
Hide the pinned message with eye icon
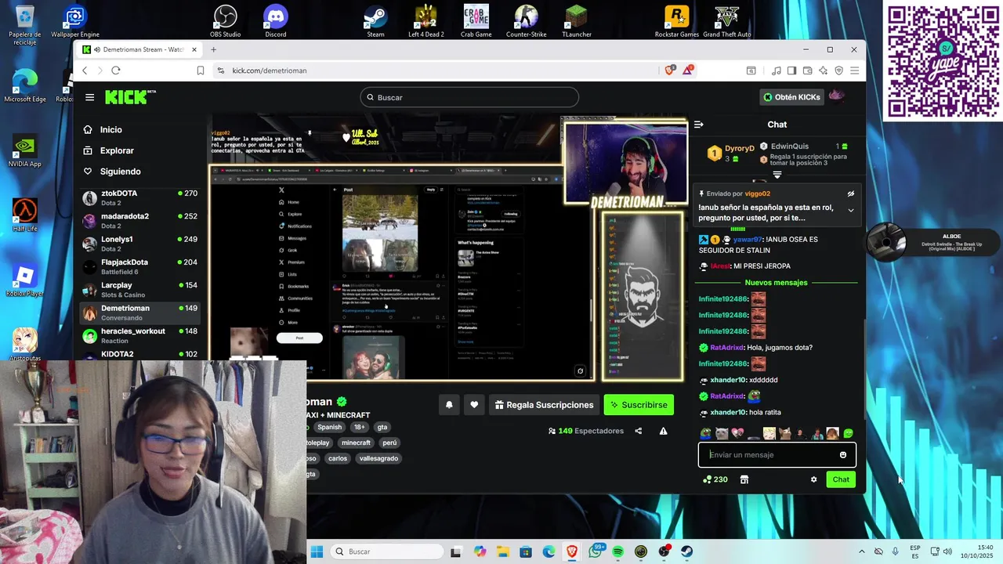[x=850, y=193]
